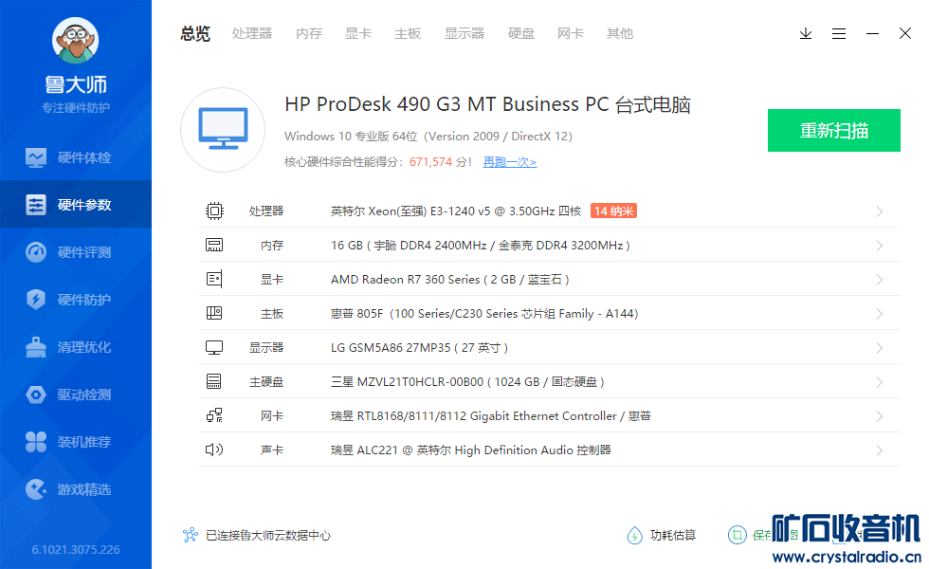Screen dimensions: 929x569
Task: Open 装机推荐 recommended apps in sidebar
Action: click(x=76, y=442)
